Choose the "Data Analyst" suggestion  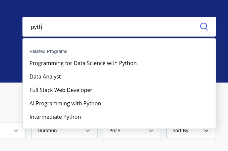click(45, 77)
